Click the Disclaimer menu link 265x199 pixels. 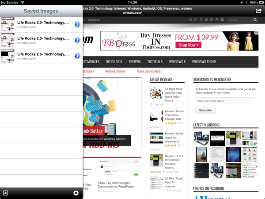(x=95, y=20)
